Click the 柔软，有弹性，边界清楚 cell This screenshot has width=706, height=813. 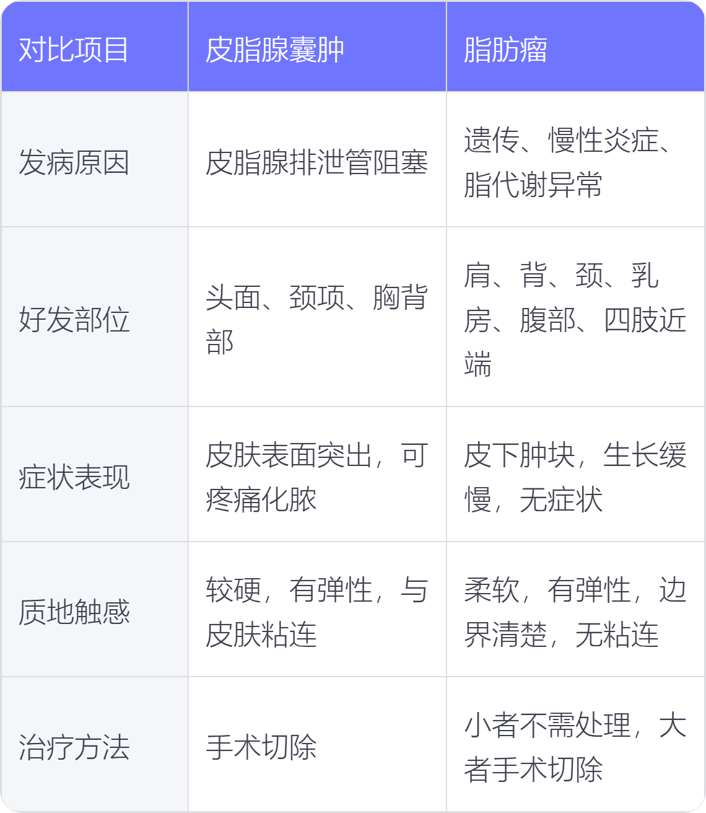575,612
